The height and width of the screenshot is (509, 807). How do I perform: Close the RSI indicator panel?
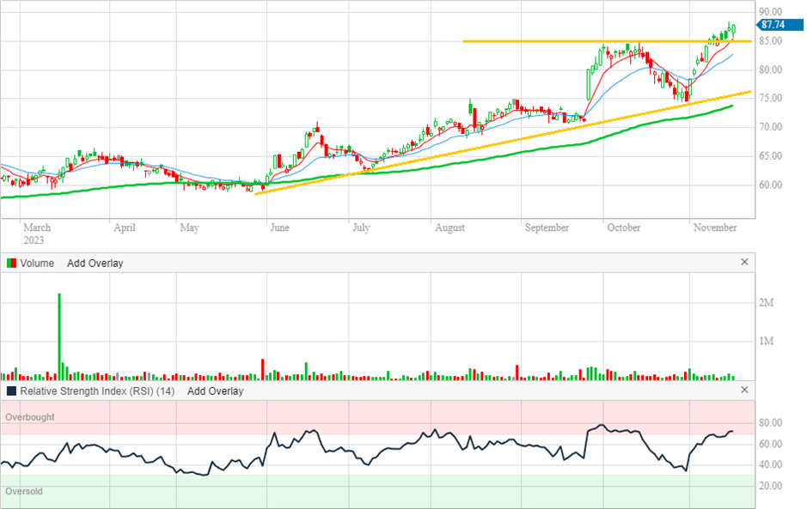[744, 390]
